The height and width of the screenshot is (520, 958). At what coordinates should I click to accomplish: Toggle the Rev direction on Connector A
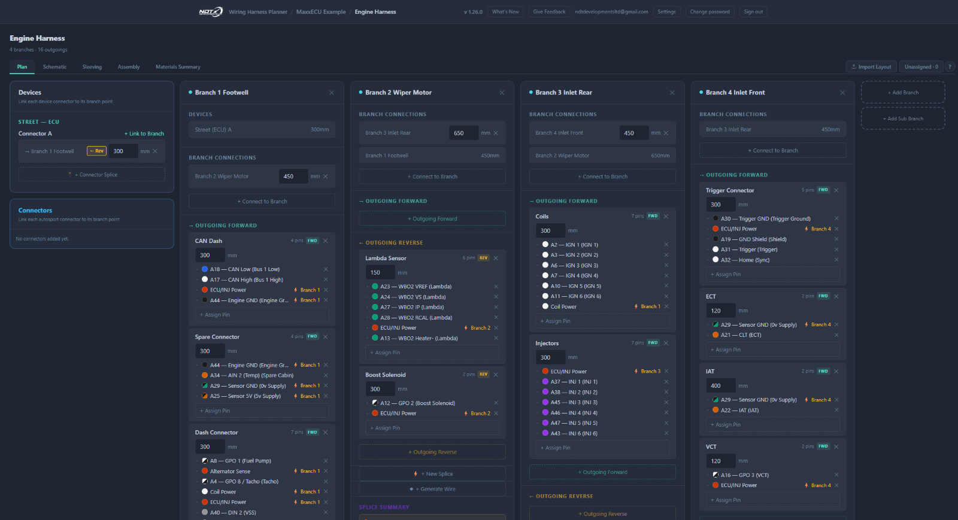pos(97,151)
